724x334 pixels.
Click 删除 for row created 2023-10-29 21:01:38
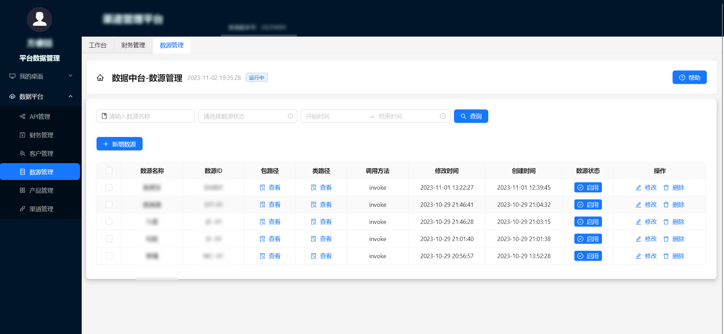pyautogui.click(x=674, y=239)
